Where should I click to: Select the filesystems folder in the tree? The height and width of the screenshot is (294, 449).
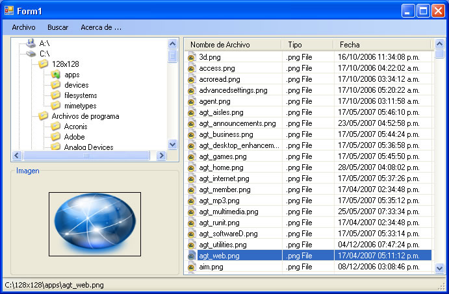pos(81,95)
